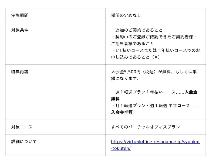Click the 半年払いコースでのお text segment
The image size is (216, 164).
tap(179, 50)
